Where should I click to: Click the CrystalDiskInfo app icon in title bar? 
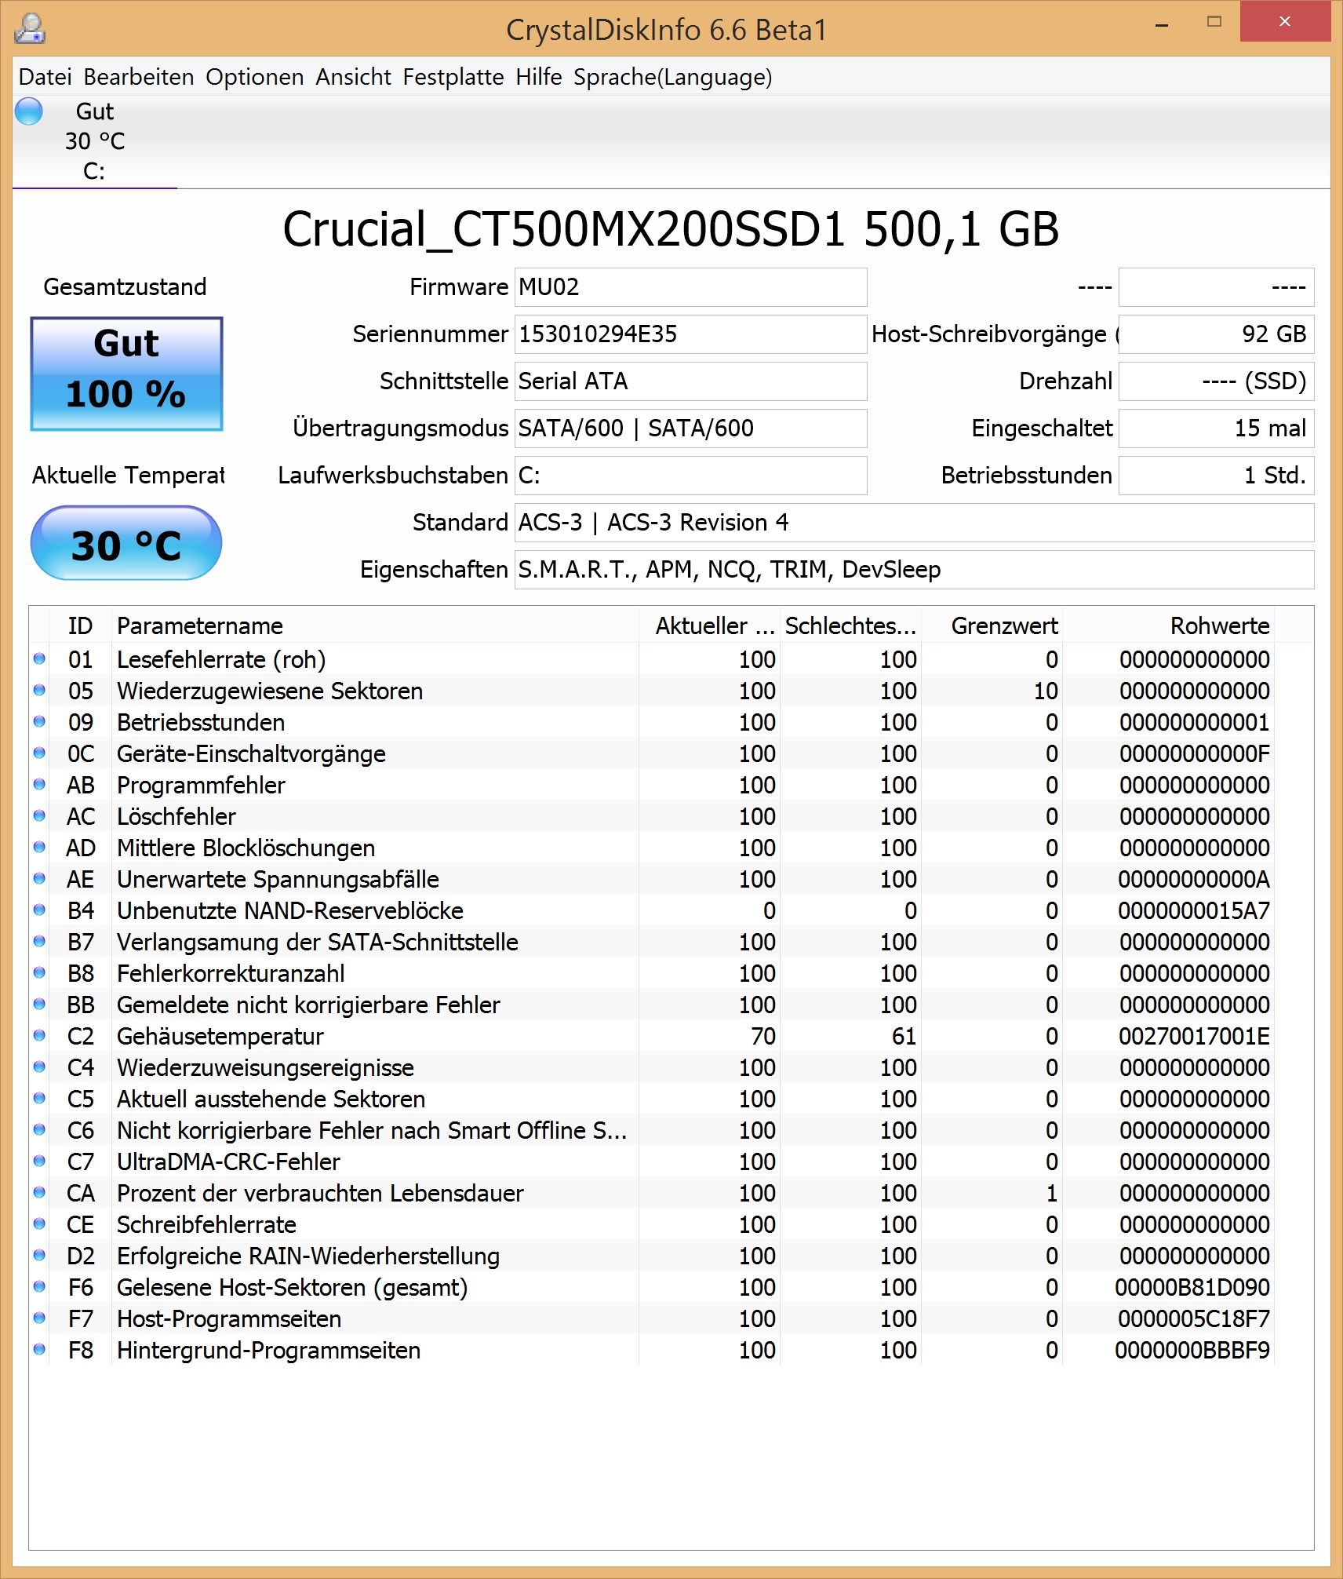coord(30,29)
